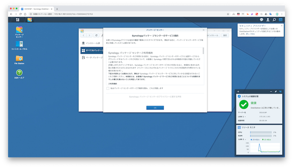Go back in Package Center window toolbar
The width and height of the screenshot is (293, 168).
[84, 35]
